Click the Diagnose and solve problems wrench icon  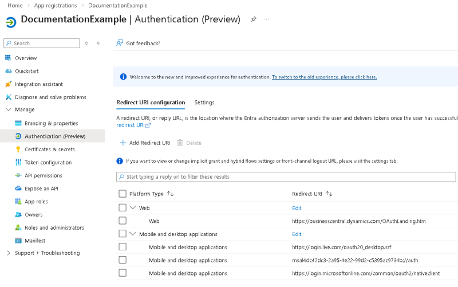(9, 97)
